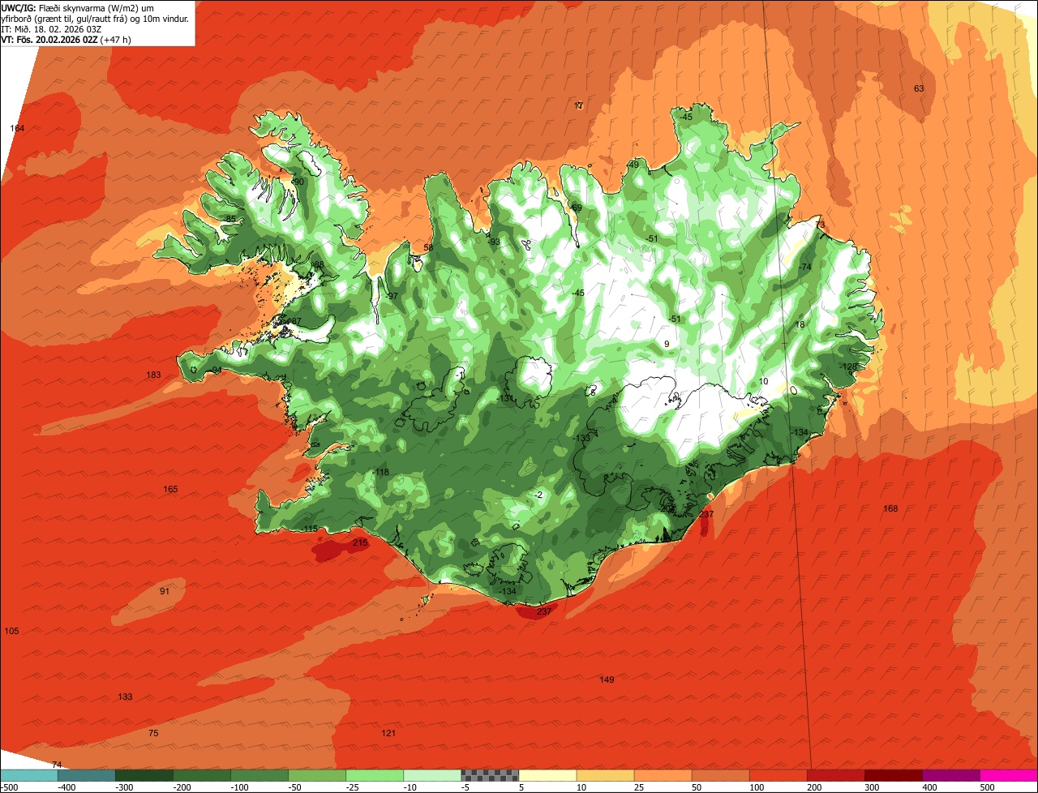This screenshot has width=1038, height=793.
Task: Click the crimson 200 to 300 legend swatch
Action: coord(836,775)
